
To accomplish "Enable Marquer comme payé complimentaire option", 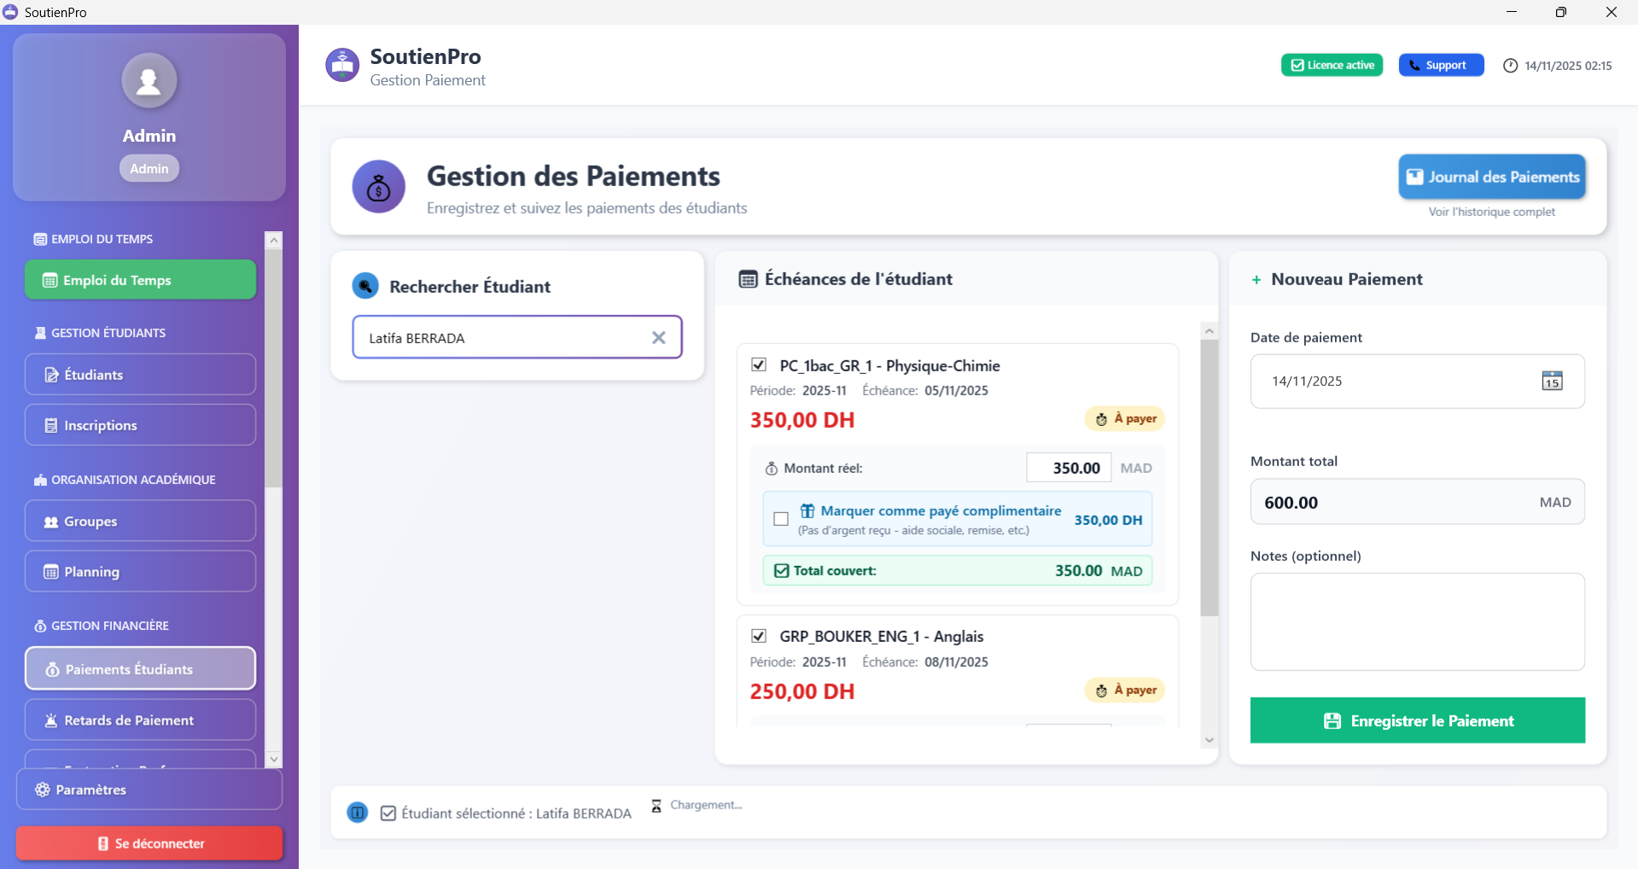I will pyautogui.click(x=781, y=519).
